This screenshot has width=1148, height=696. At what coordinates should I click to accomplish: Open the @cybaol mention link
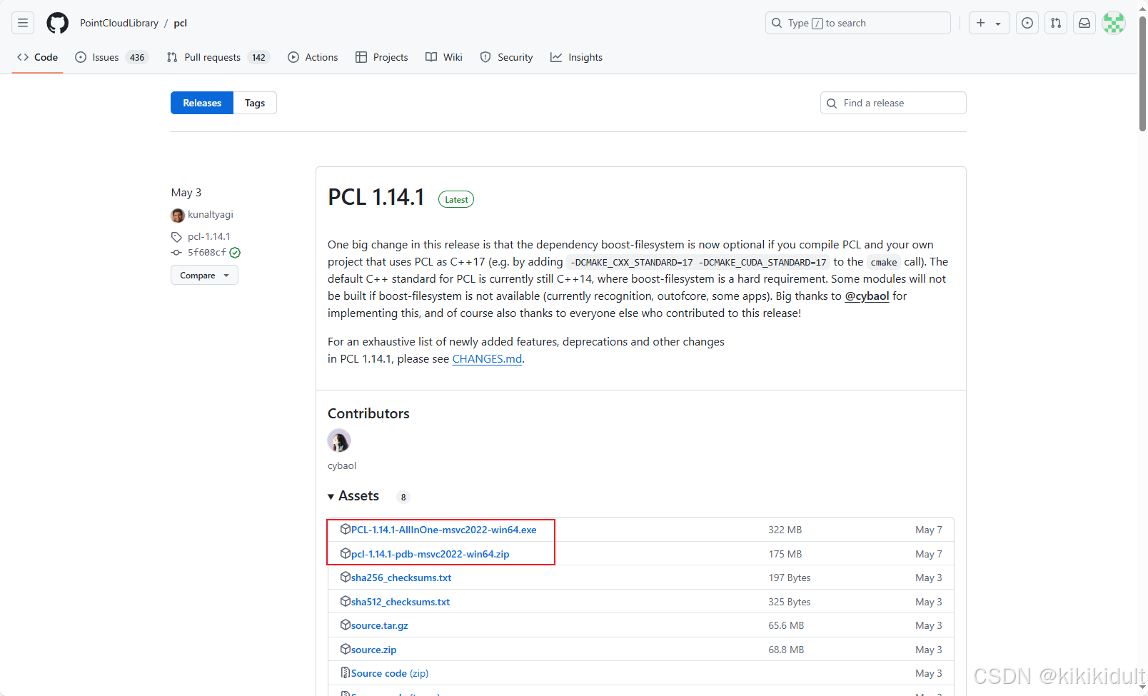[867, 296]
